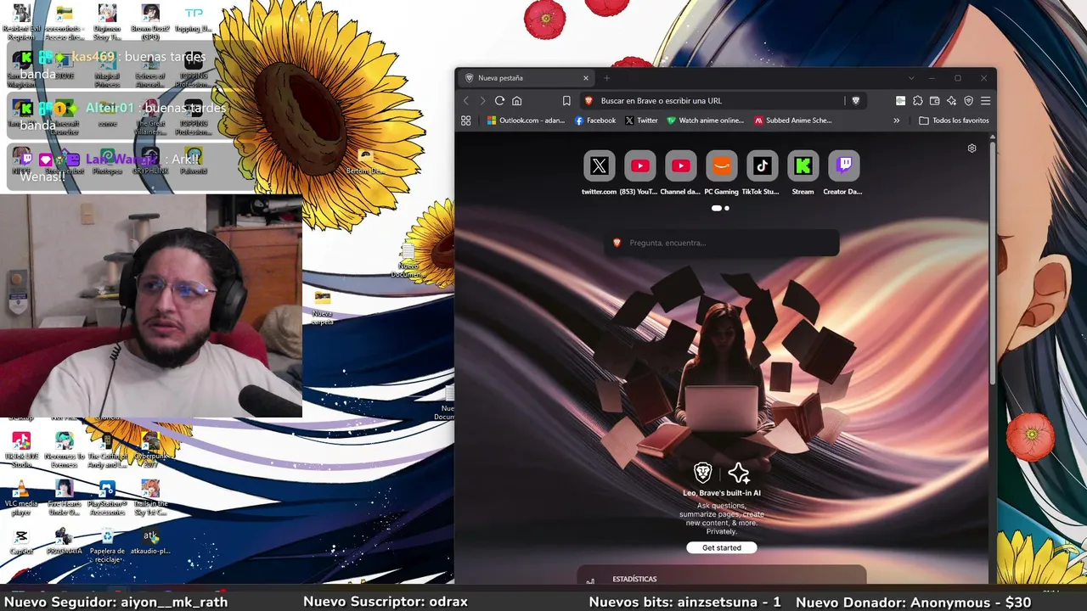This screenshot has width=1087, height=611.
Task: Open Watch anime online bookmark
Action: pos(705,121)
